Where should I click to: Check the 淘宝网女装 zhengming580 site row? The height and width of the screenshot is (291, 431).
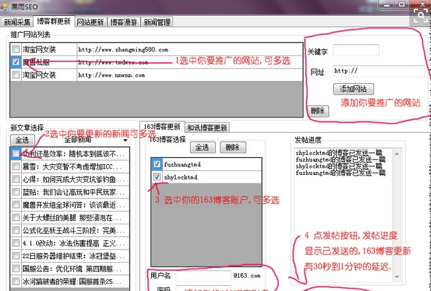coord(16,49)
